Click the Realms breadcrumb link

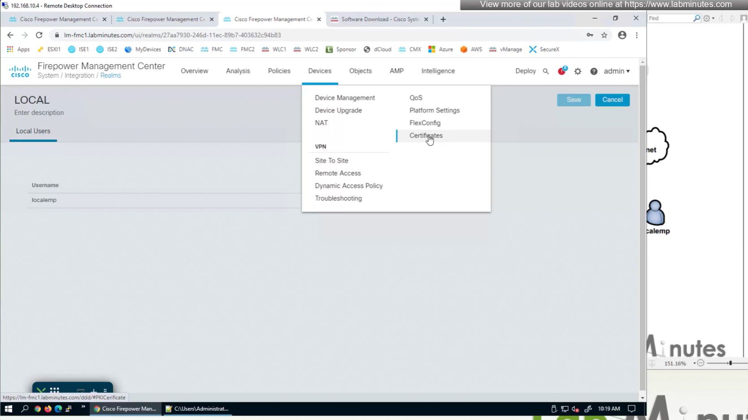click(110, 76)
